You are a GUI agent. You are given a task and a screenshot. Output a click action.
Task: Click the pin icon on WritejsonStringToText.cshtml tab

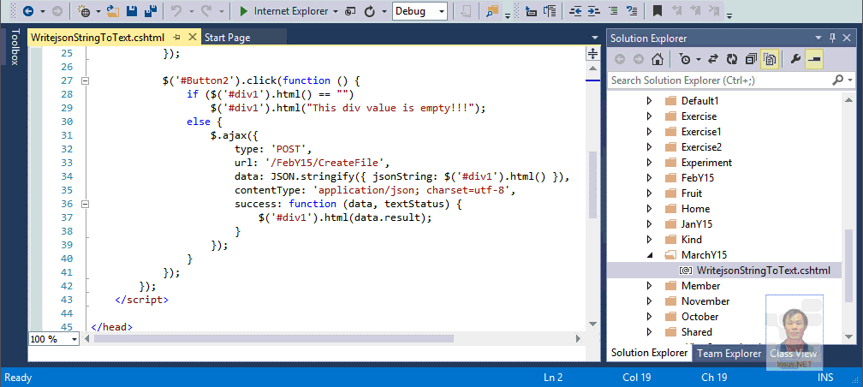[176, 38]
